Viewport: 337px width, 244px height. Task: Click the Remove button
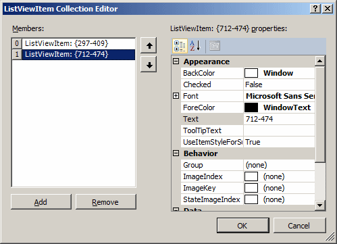(x=106, y=202)
